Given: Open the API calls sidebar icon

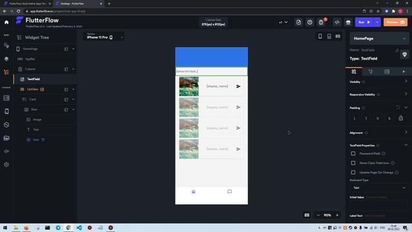Looking at the screenshot, I should [6, 124].
